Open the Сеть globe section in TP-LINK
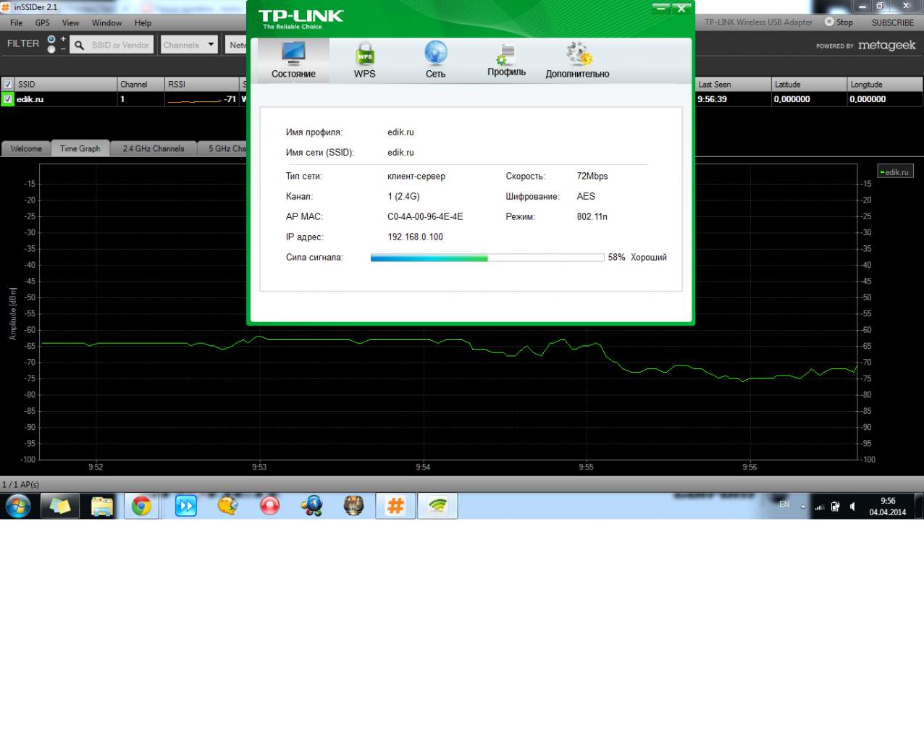Screen dimensions: 924x741 (x=435, y=60)
